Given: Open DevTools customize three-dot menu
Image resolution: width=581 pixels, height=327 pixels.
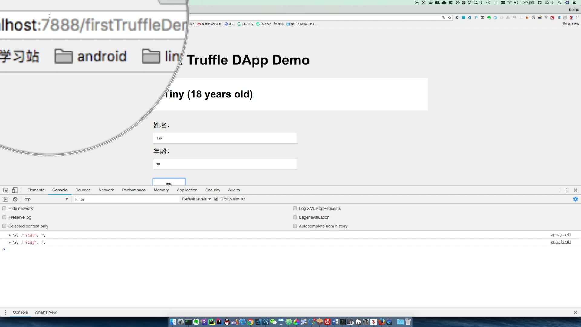Looking at the screenshot, I should point(566,190).
